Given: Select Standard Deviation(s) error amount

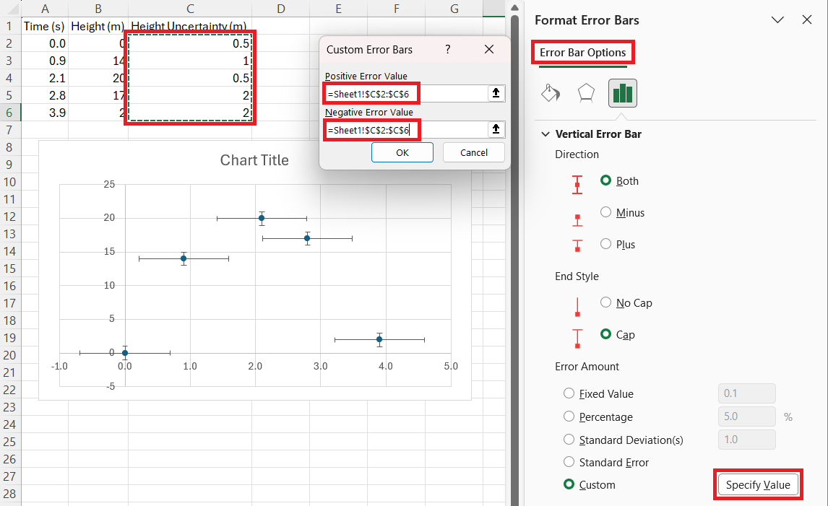Looking at the screenshot, I should click(x=569, y=440).
